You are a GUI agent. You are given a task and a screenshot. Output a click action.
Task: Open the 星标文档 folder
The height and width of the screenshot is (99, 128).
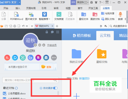tap(102, 56)
